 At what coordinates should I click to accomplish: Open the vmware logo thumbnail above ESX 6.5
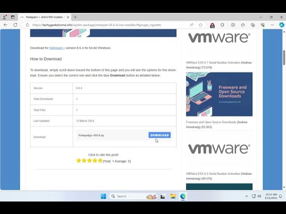click(x=219, y=148)
